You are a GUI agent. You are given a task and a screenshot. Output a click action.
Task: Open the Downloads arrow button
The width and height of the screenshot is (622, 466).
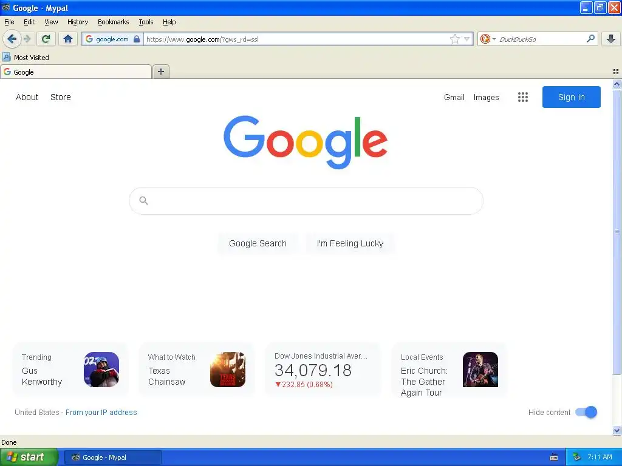611,39
